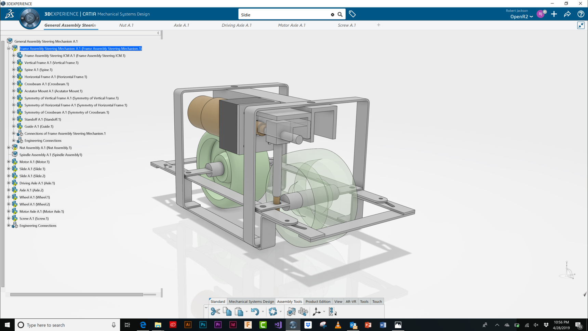
Task: Open the Touch toolbar tab
Action: pos(377,302)
